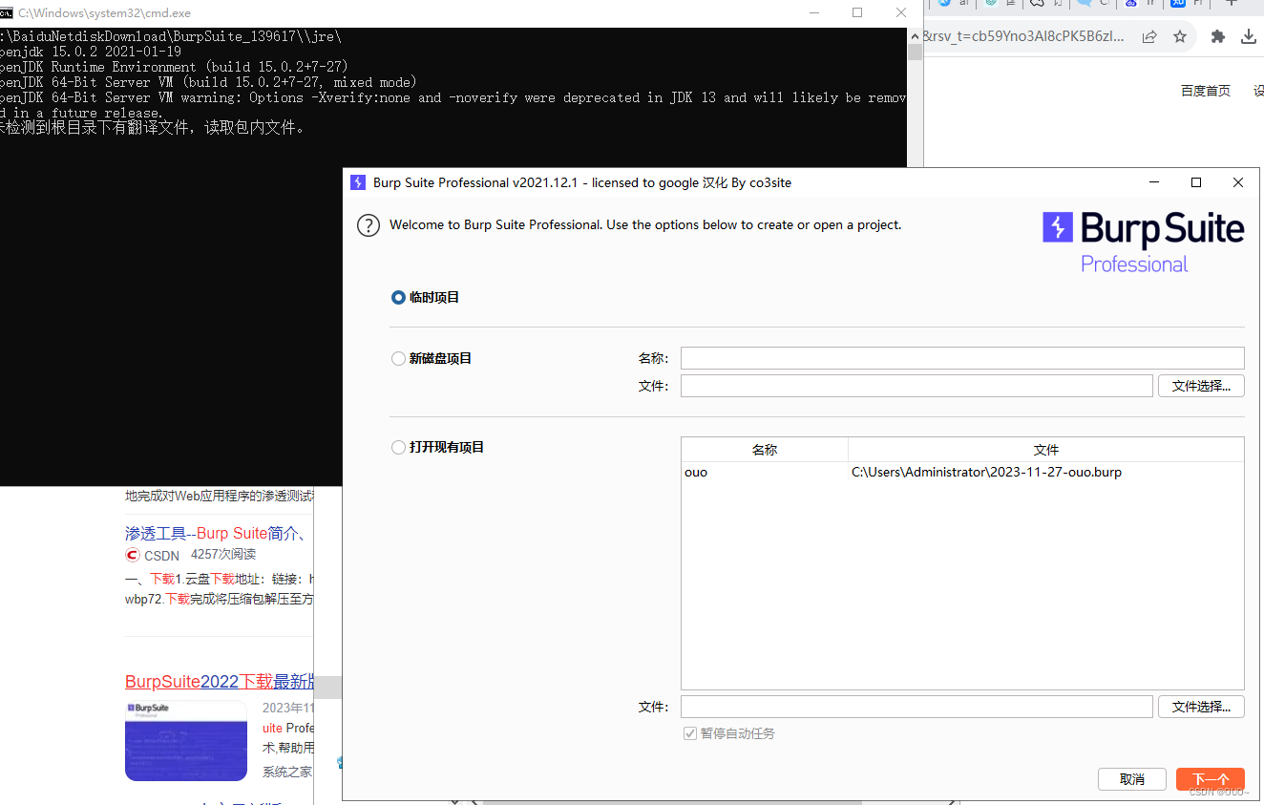The height and width of the screenshot is (805, 1264).
Task: Select the 新磁盘项目 radio button
Action: pos(398,358)
